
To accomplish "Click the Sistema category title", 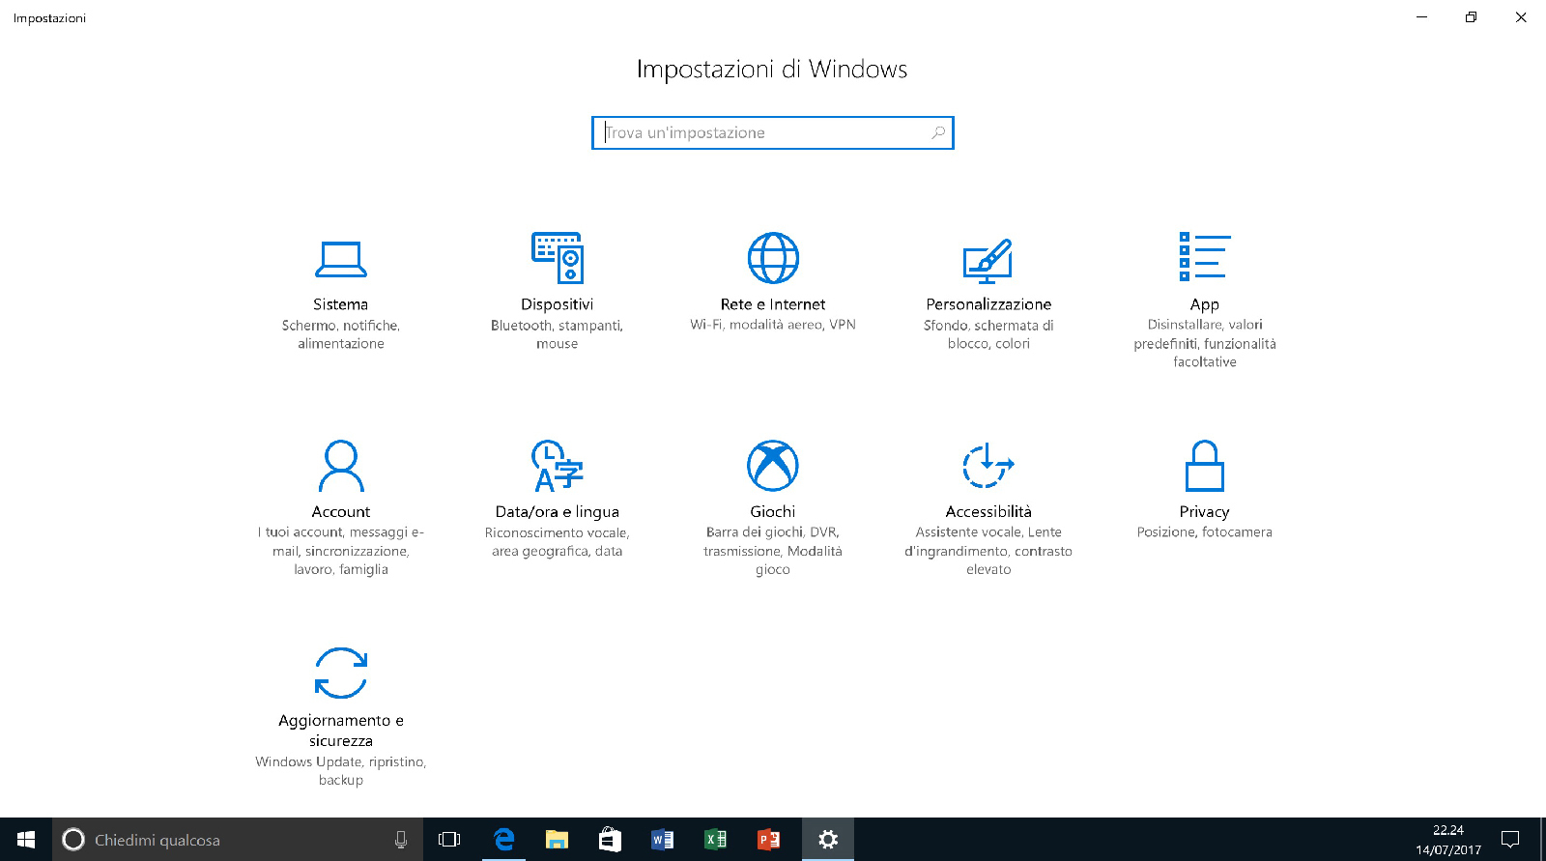I will 341,304.
